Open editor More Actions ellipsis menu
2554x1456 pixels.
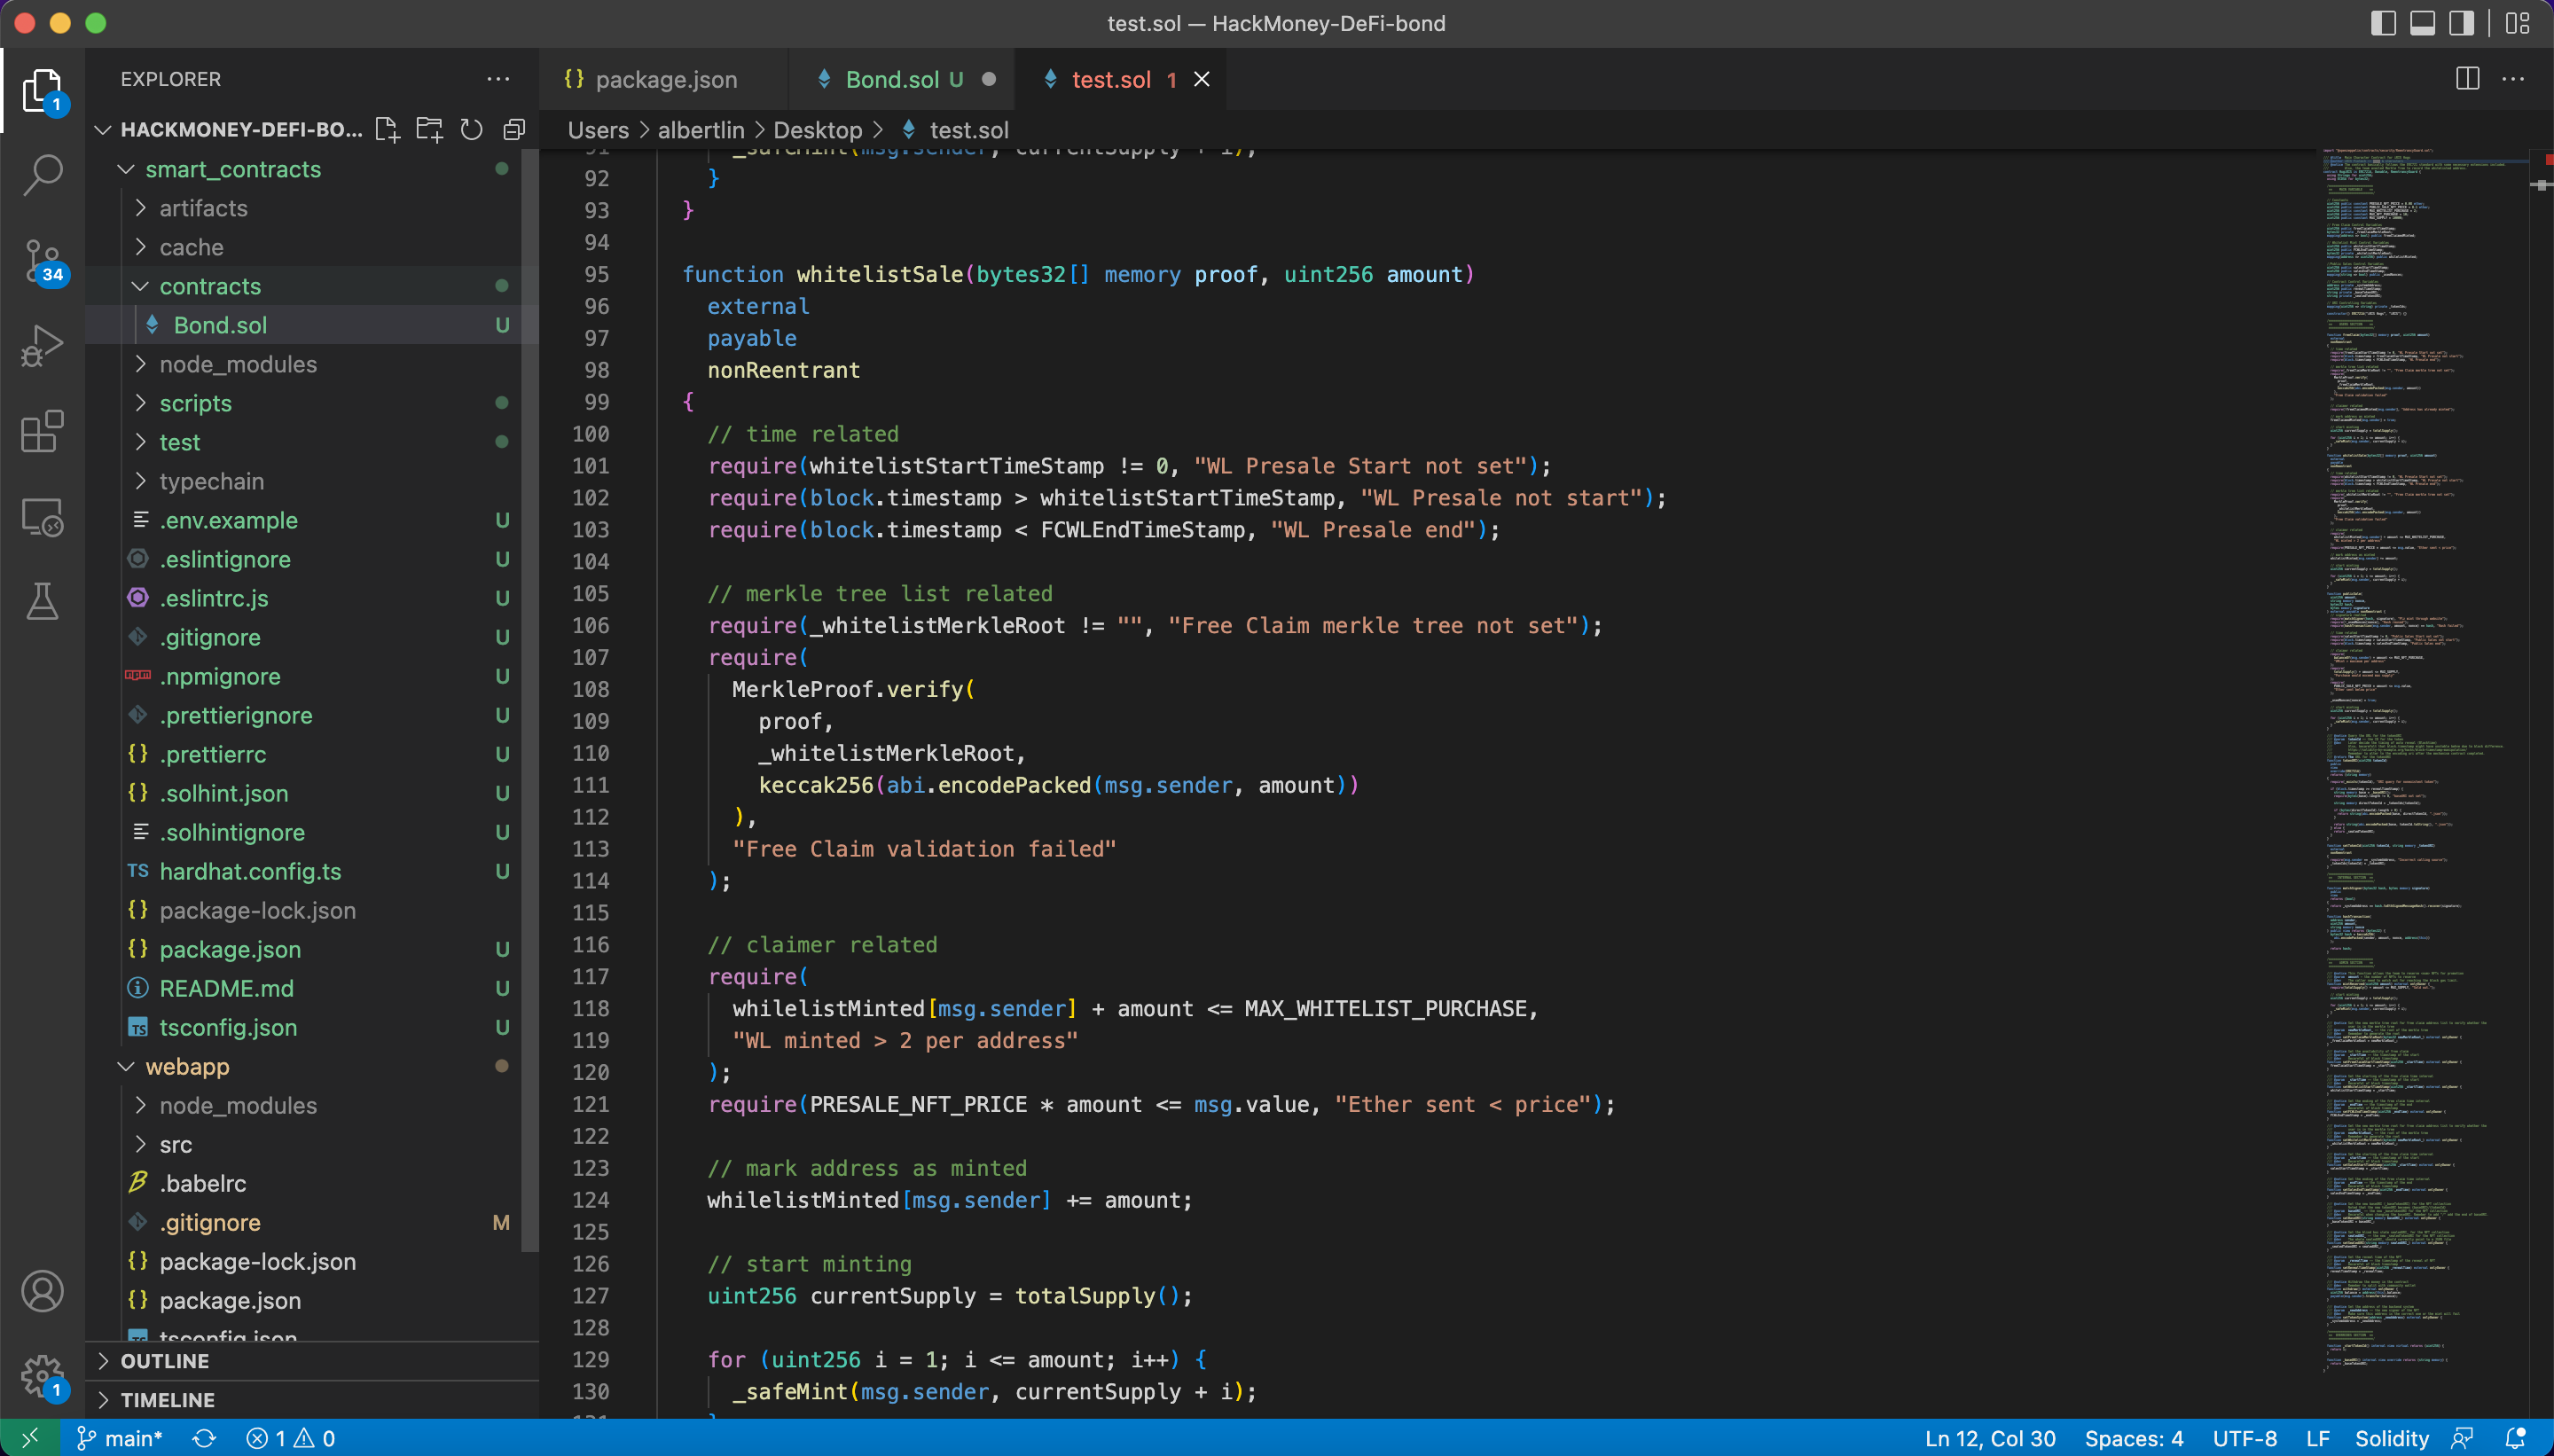point(2513,79)
